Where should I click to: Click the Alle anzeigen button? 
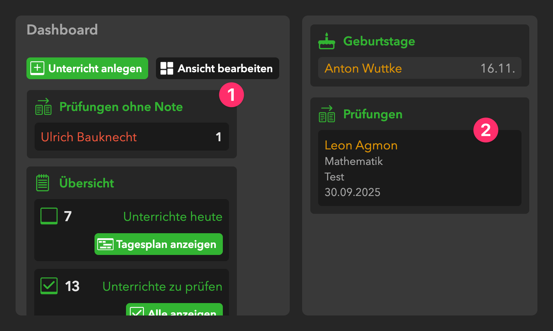click(x=174, y=310)
